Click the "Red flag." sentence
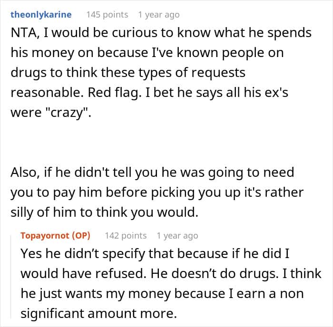 coord(115,93)
